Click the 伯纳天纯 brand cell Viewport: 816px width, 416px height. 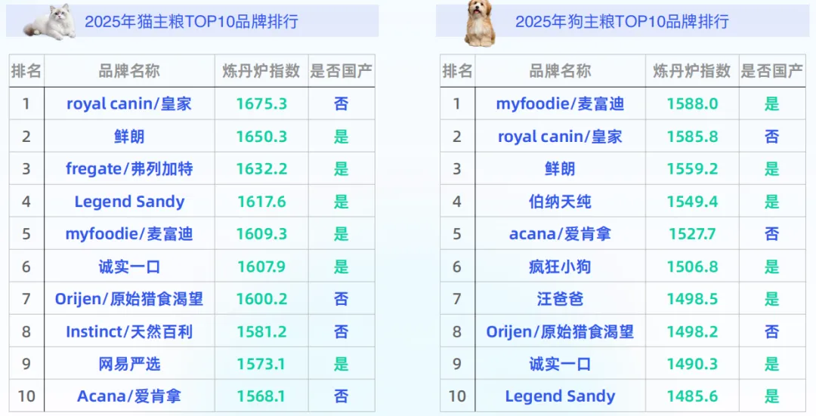[x=560, y=202]
